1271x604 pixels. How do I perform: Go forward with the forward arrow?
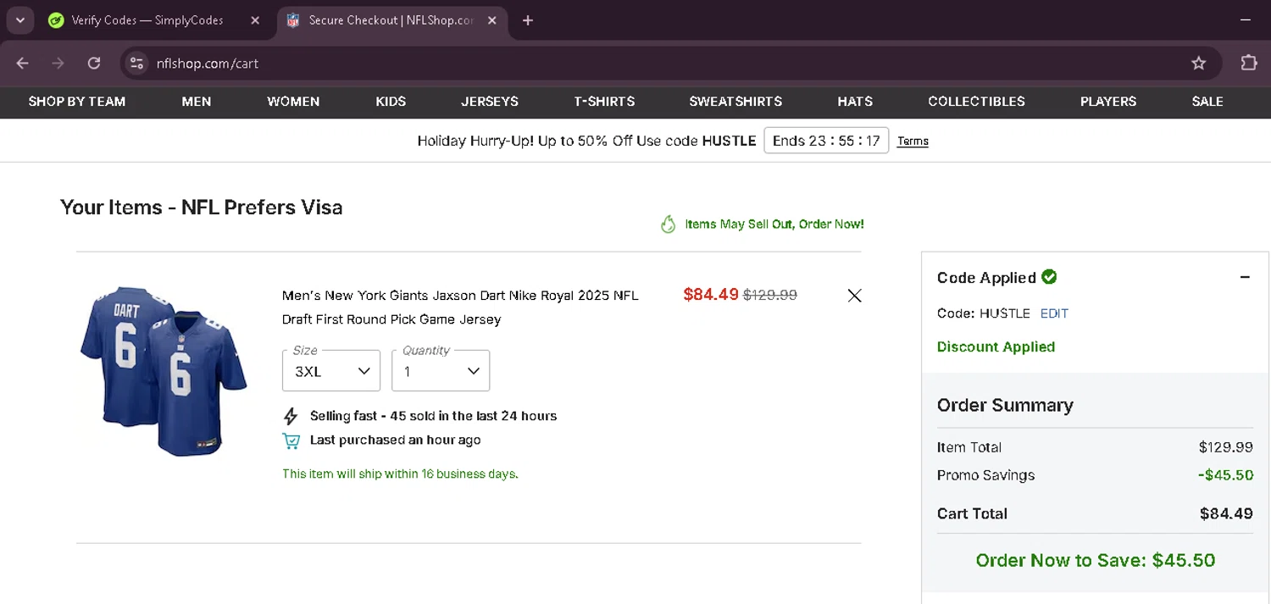(x=58, y=64)
